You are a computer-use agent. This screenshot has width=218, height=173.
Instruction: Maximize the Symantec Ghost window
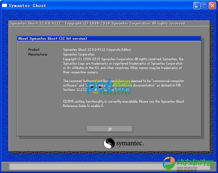[x=205, y=5]
